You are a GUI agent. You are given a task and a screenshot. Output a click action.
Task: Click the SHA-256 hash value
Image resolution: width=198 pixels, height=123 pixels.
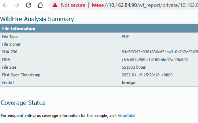[x=160, y=52]
